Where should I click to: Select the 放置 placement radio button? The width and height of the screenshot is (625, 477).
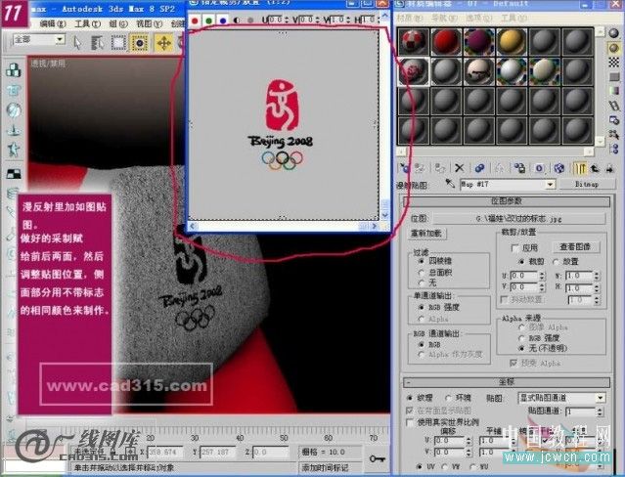(556, 262)
